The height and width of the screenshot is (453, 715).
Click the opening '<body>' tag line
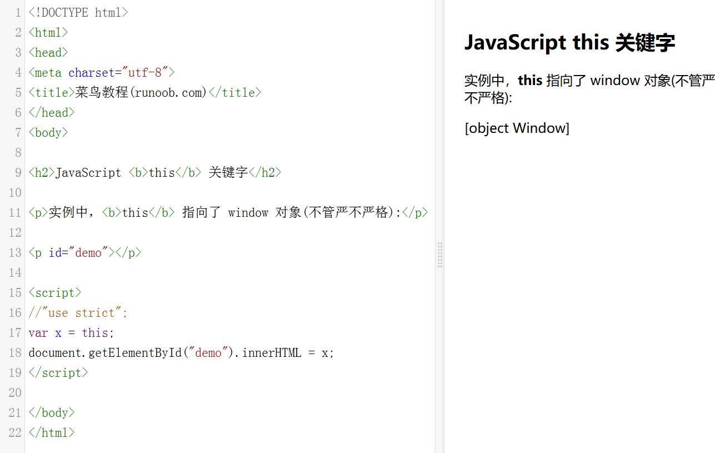pyautogui.click(x=48, y=132)
